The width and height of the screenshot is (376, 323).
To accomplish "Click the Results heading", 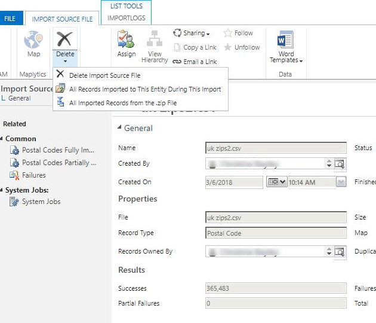I will click(132, 270).
